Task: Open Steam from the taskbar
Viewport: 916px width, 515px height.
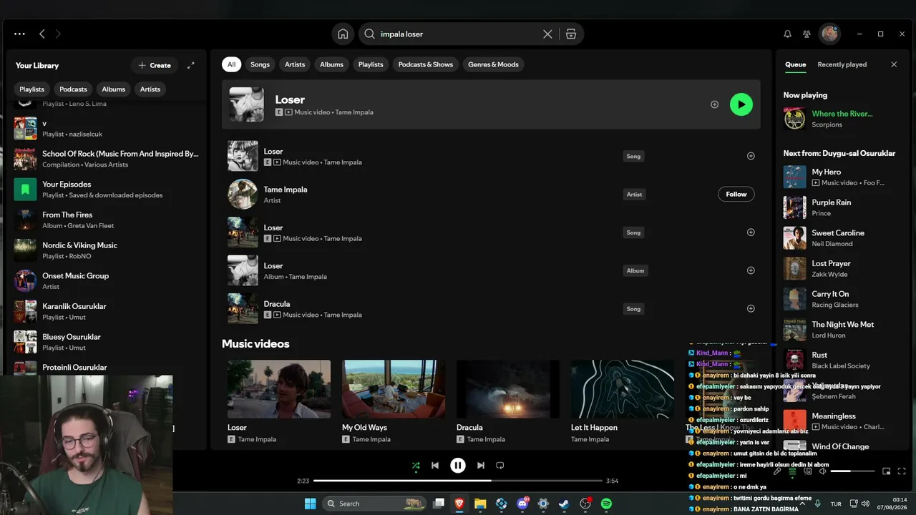Action: [565, 504]
